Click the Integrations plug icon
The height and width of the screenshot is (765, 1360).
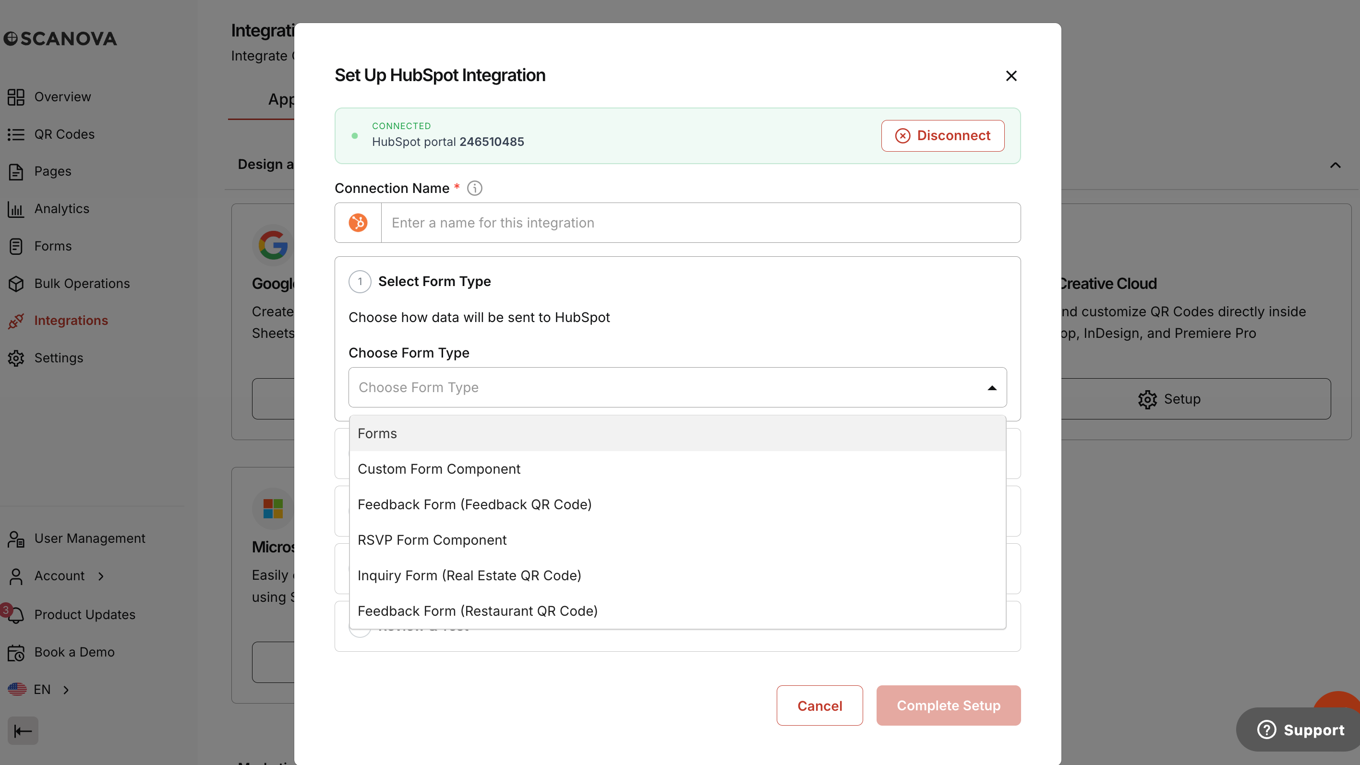[x=16, y=321]
